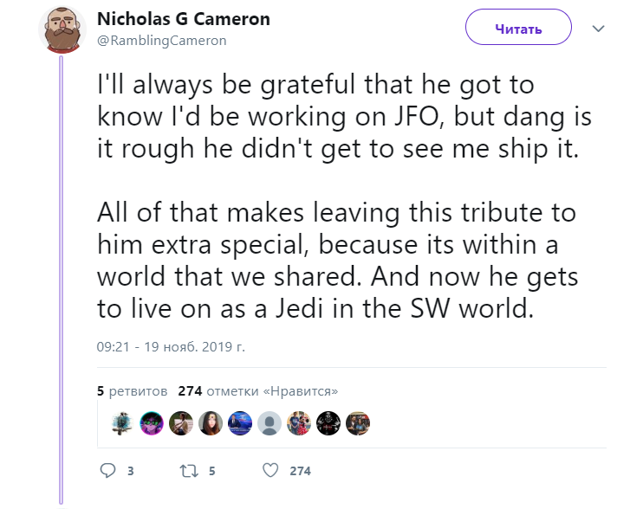Click the black and white dark avatar
This screenshot has width=643, height=509.
point(328,422)
